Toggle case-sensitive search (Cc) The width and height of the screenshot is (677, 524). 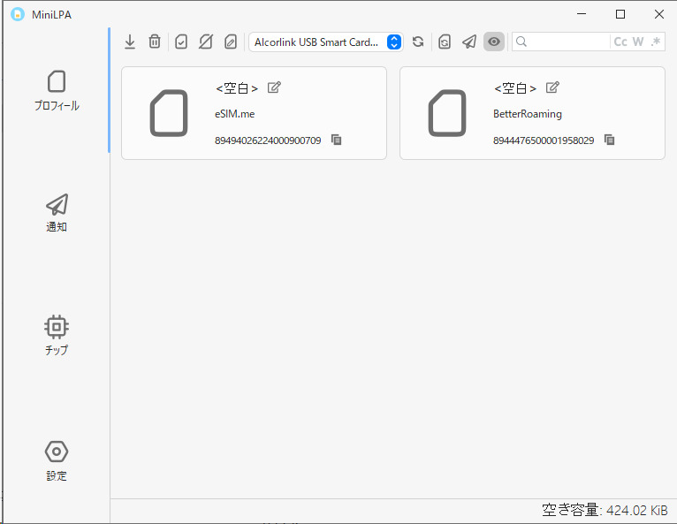(x=620, y=42)
